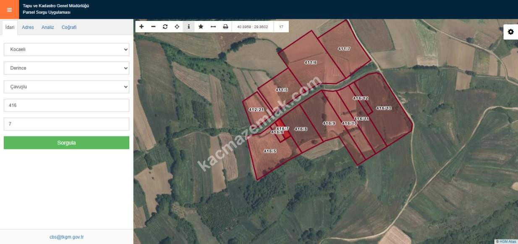Expand the Çavuşlu neighborhood dropdown
This screenshot has height=244, width=518.
[66, 87]
